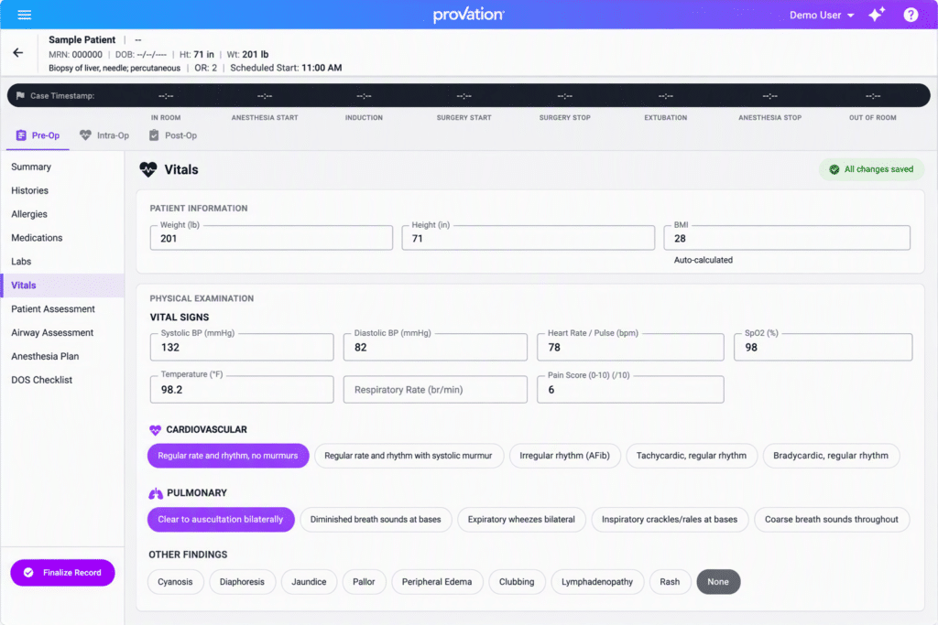The height and width of the screenshot is (625, 938).
Task: Click the Vitals heart icon in heading
Action: tap(148, 169)
